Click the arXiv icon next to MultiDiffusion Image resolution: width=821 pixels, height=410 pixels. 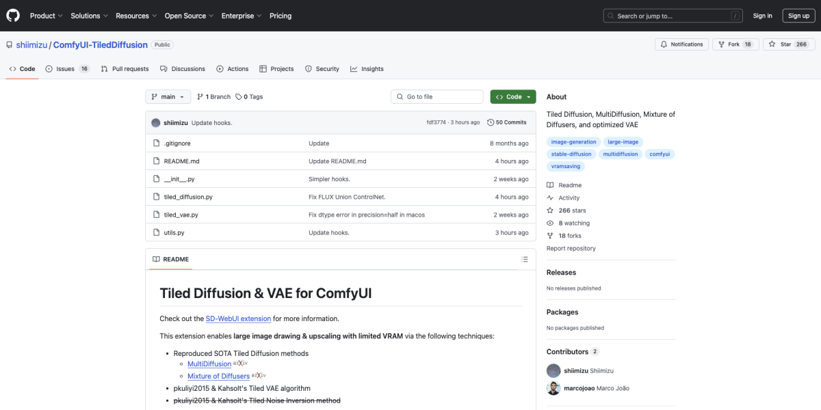point(259,364)
